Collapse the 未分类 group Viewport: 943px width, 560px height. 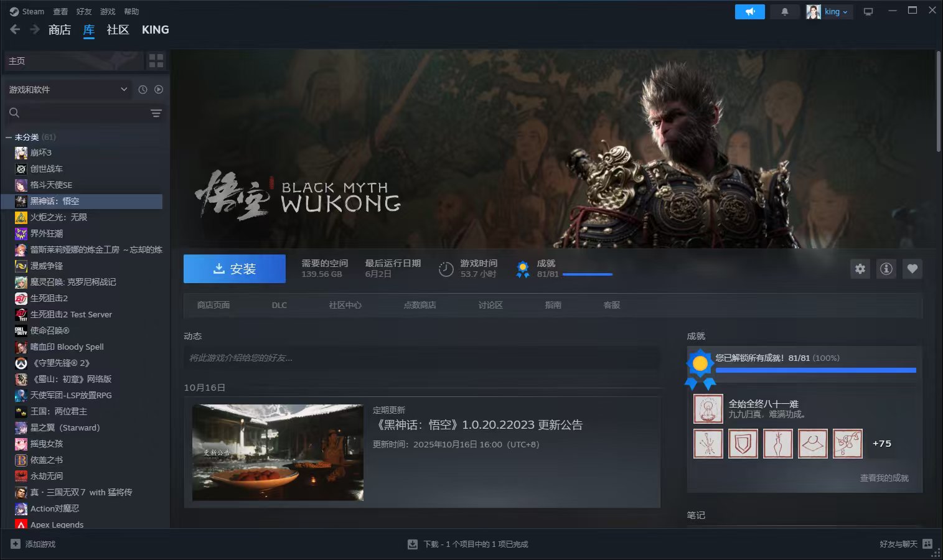8,136
